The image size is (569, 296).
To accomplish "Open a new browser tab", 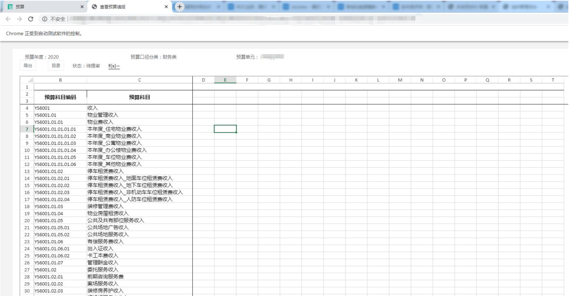I will [179, 7].
